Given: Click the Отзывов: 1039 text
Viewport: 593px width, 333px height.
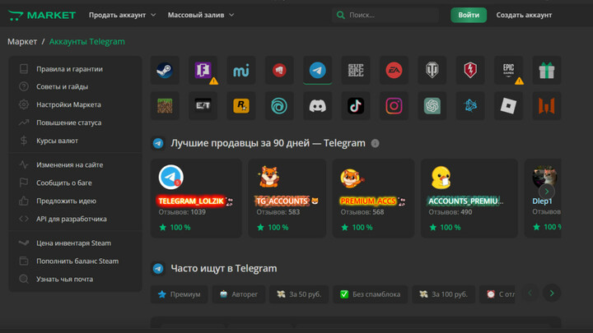Looking at the screenshot, I should (182, 212).
